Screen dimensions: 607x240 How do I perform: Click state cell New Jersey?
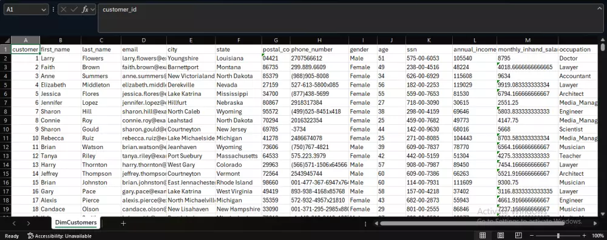pos(239,130)
